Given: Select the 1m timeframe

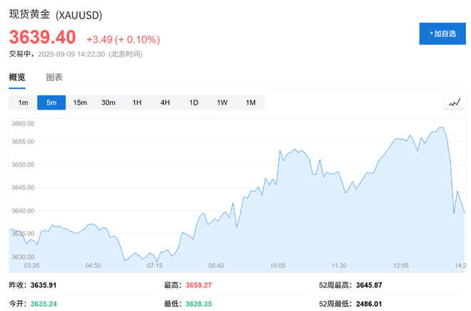Looking at the screenshot, I should tap(24, 103).
